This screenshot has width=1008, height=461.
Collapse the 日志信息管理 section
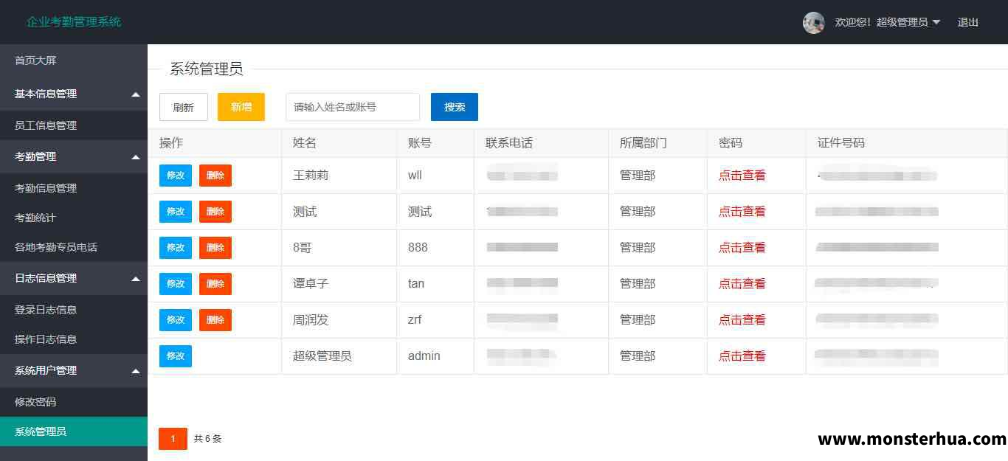[x=74, y=278]
